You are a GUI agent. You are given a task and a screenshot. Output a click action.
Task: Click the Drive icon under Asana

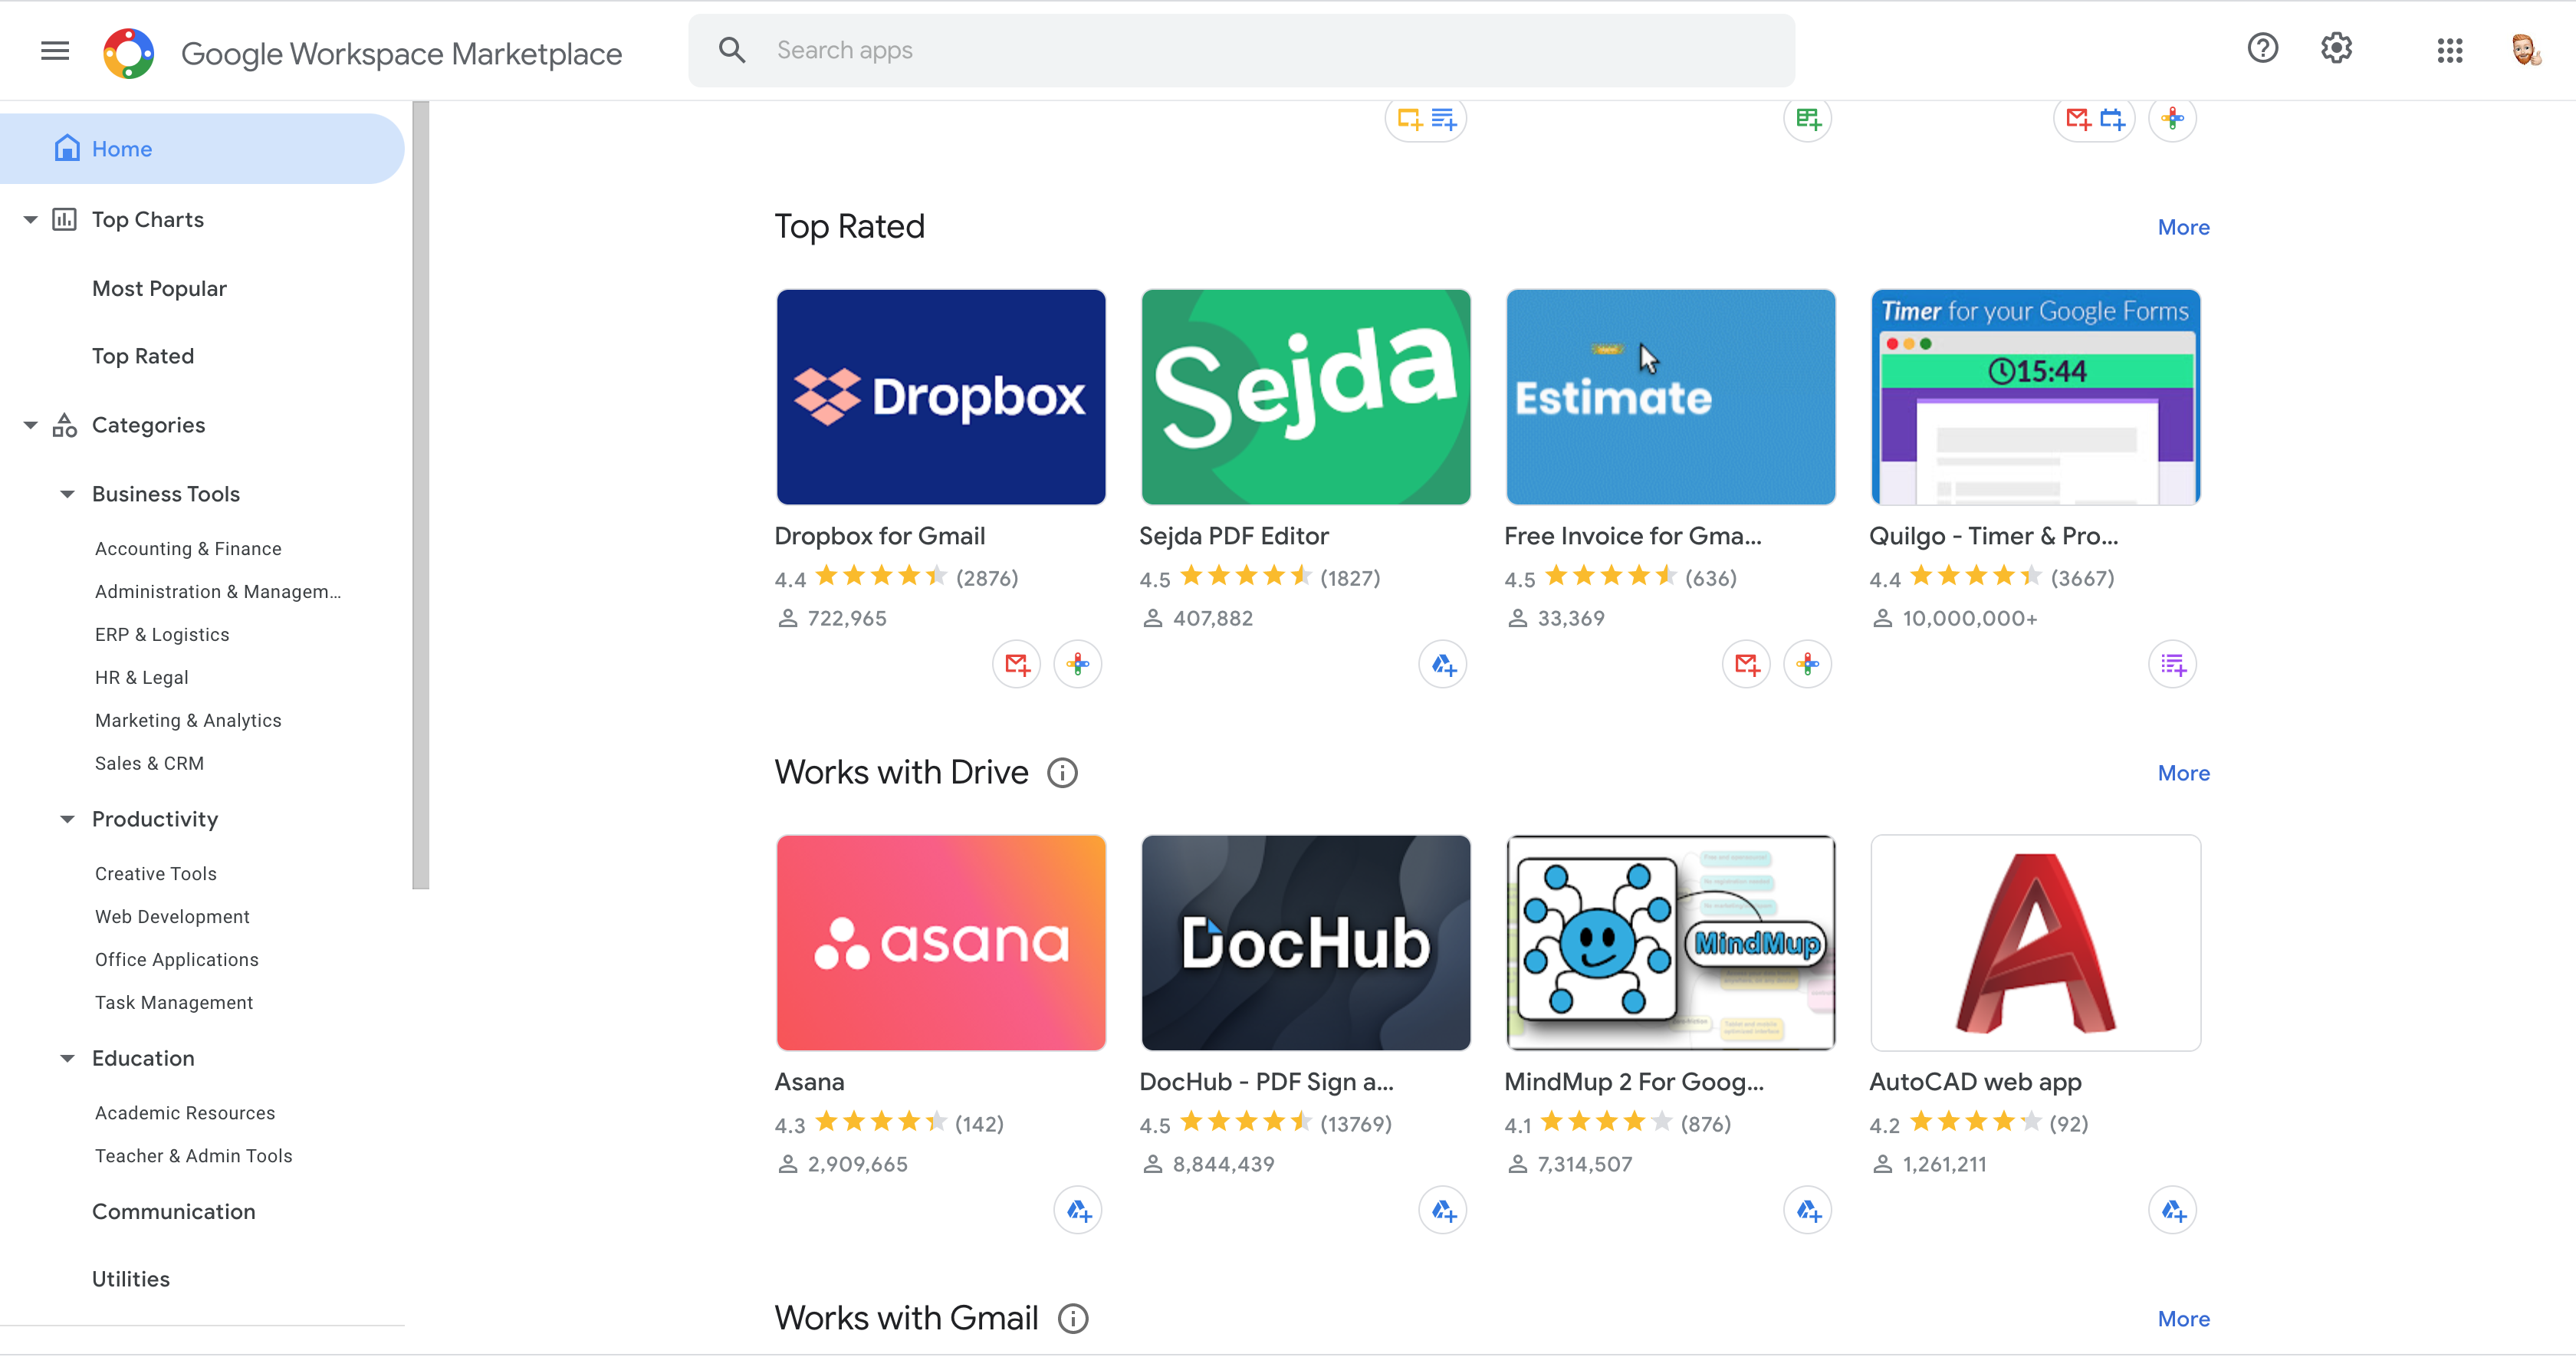click(1078, 1211)
